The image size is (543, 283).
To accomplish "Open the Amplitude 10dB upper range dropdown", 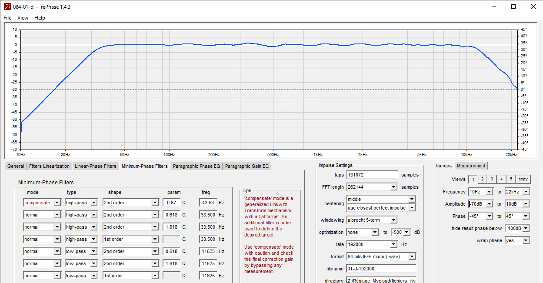I will coord(526,204).
